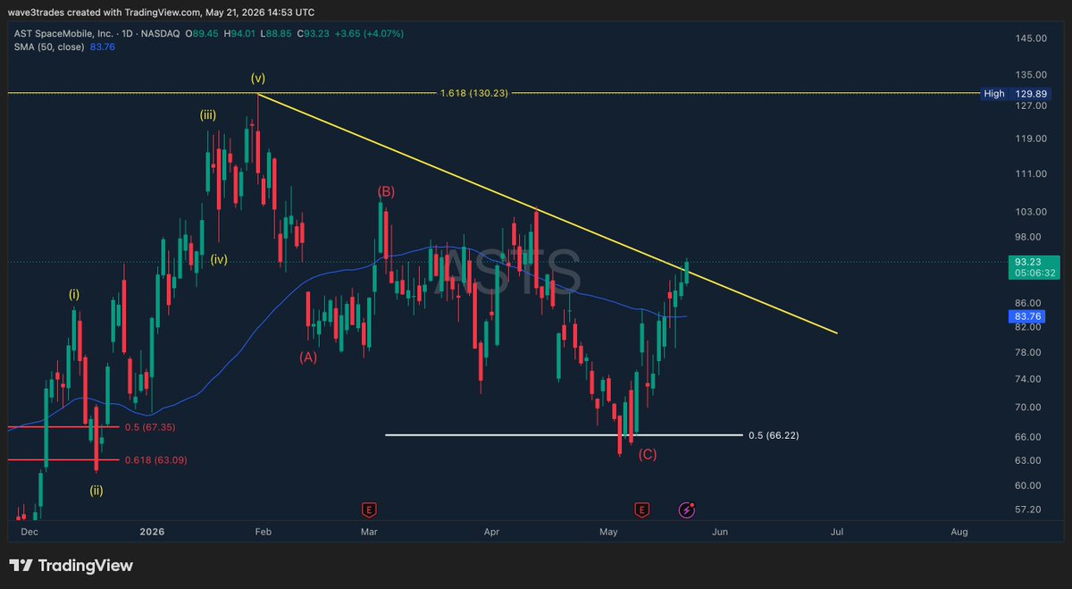Click the 145.00 price axis value
Viewport: 1072px width, 589px height.
pos(1031,38)
